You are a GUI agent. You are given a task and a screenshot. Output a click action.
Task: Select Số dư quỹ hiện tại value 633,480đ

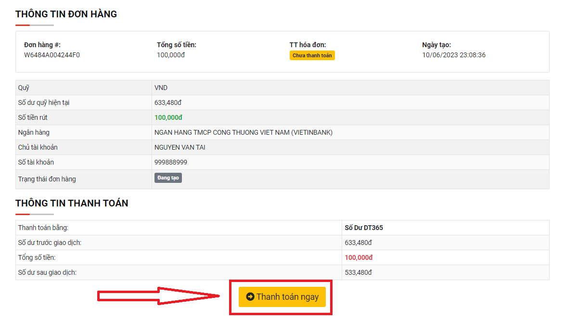click(168, 102)
